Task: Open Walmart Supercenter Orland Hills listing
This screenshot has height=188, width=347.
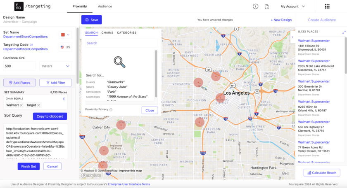Action: [314, 102]
